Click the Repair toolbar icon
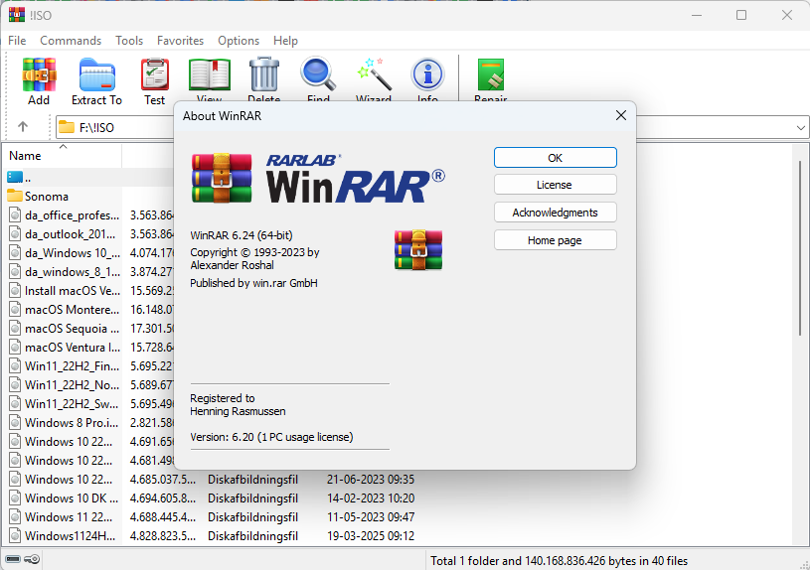The image size is (810, 570). [490, 76]
